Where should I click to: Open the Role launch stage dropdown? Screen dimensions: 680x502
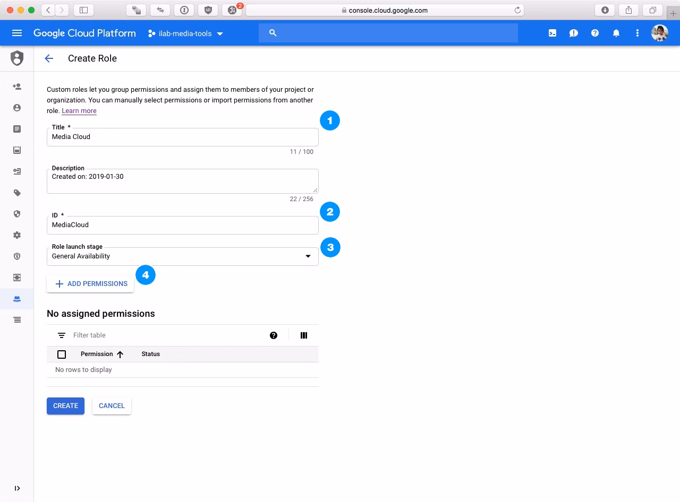(x=183, y=256)
